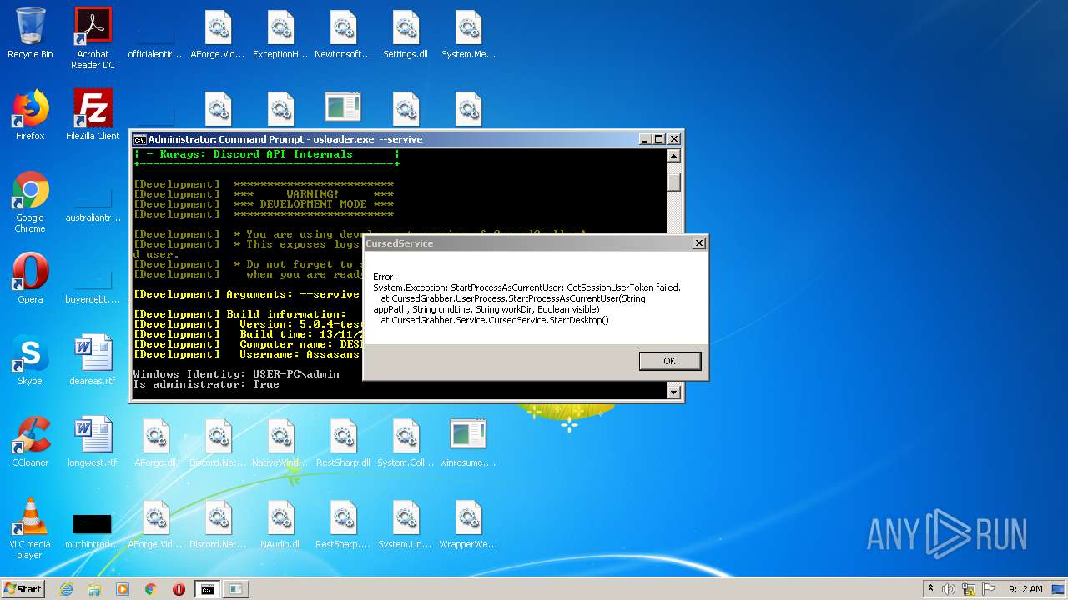The image size is (1068, 600).
Task: Click OK in the CursedService error dialog
Action: [670, 361]
